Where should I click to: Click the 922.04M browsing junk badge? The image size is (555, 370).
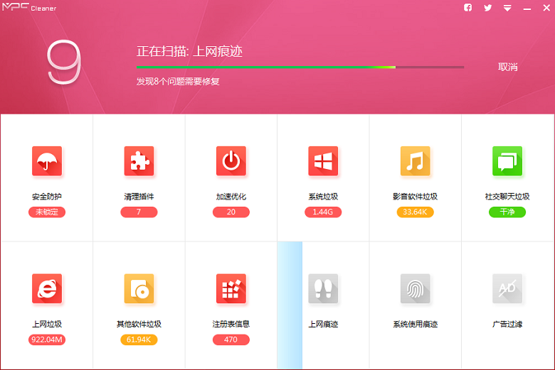47,339
